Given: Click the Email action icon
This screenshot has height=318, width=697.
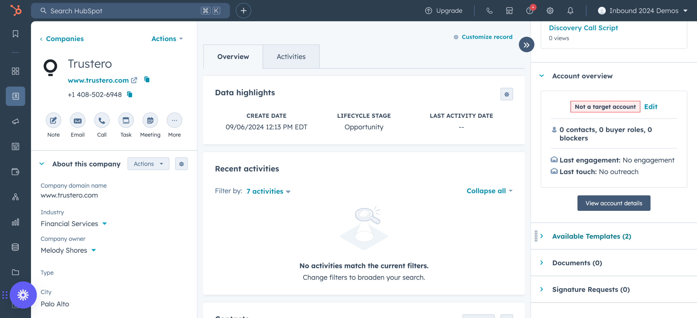Looking at the screenshot, I should click(x=78, y=120).
